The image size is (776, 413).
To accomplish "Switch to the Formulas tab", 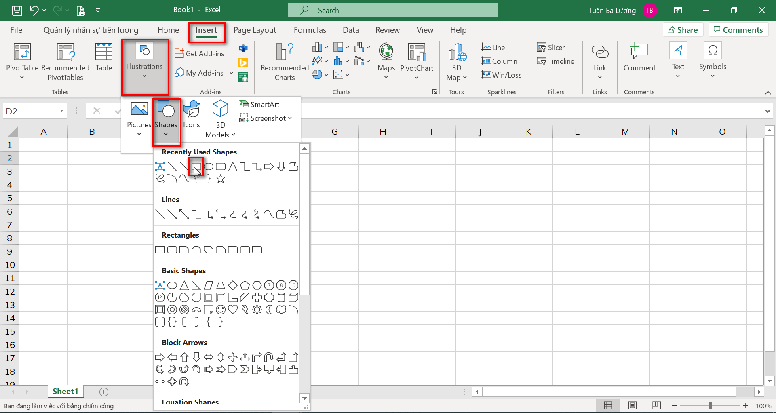I will coord(310,30).
